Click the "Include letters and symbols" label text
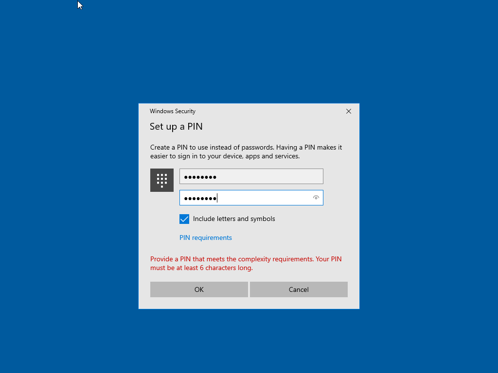 pos(234,219)
